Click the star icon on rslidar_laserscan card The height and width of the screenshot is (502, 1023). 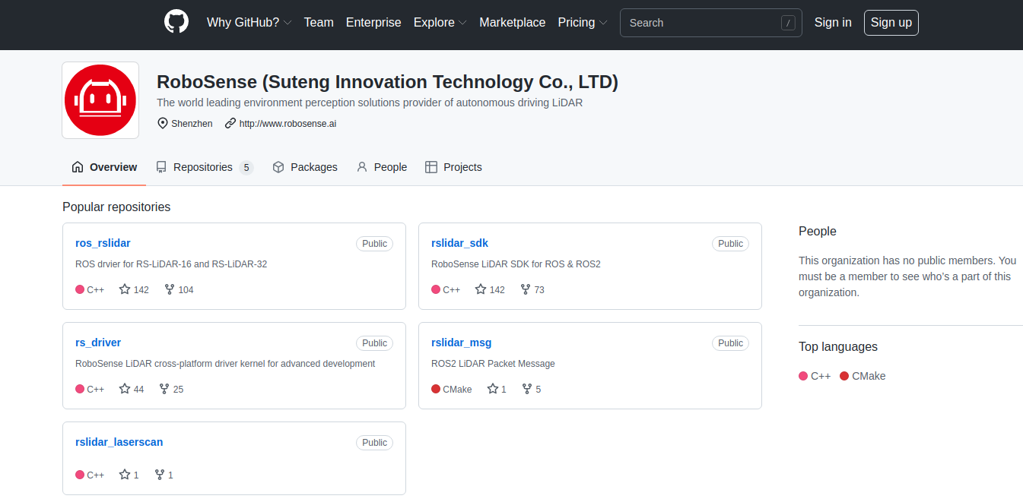coord(125,475)
